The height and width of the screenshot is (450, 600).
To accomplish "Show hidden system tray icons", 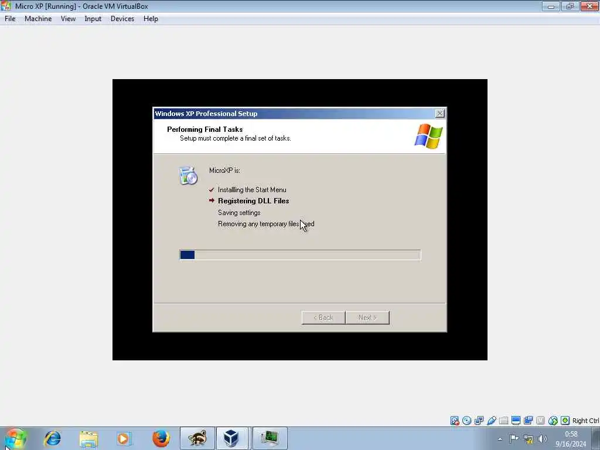I will click(500, 439).
